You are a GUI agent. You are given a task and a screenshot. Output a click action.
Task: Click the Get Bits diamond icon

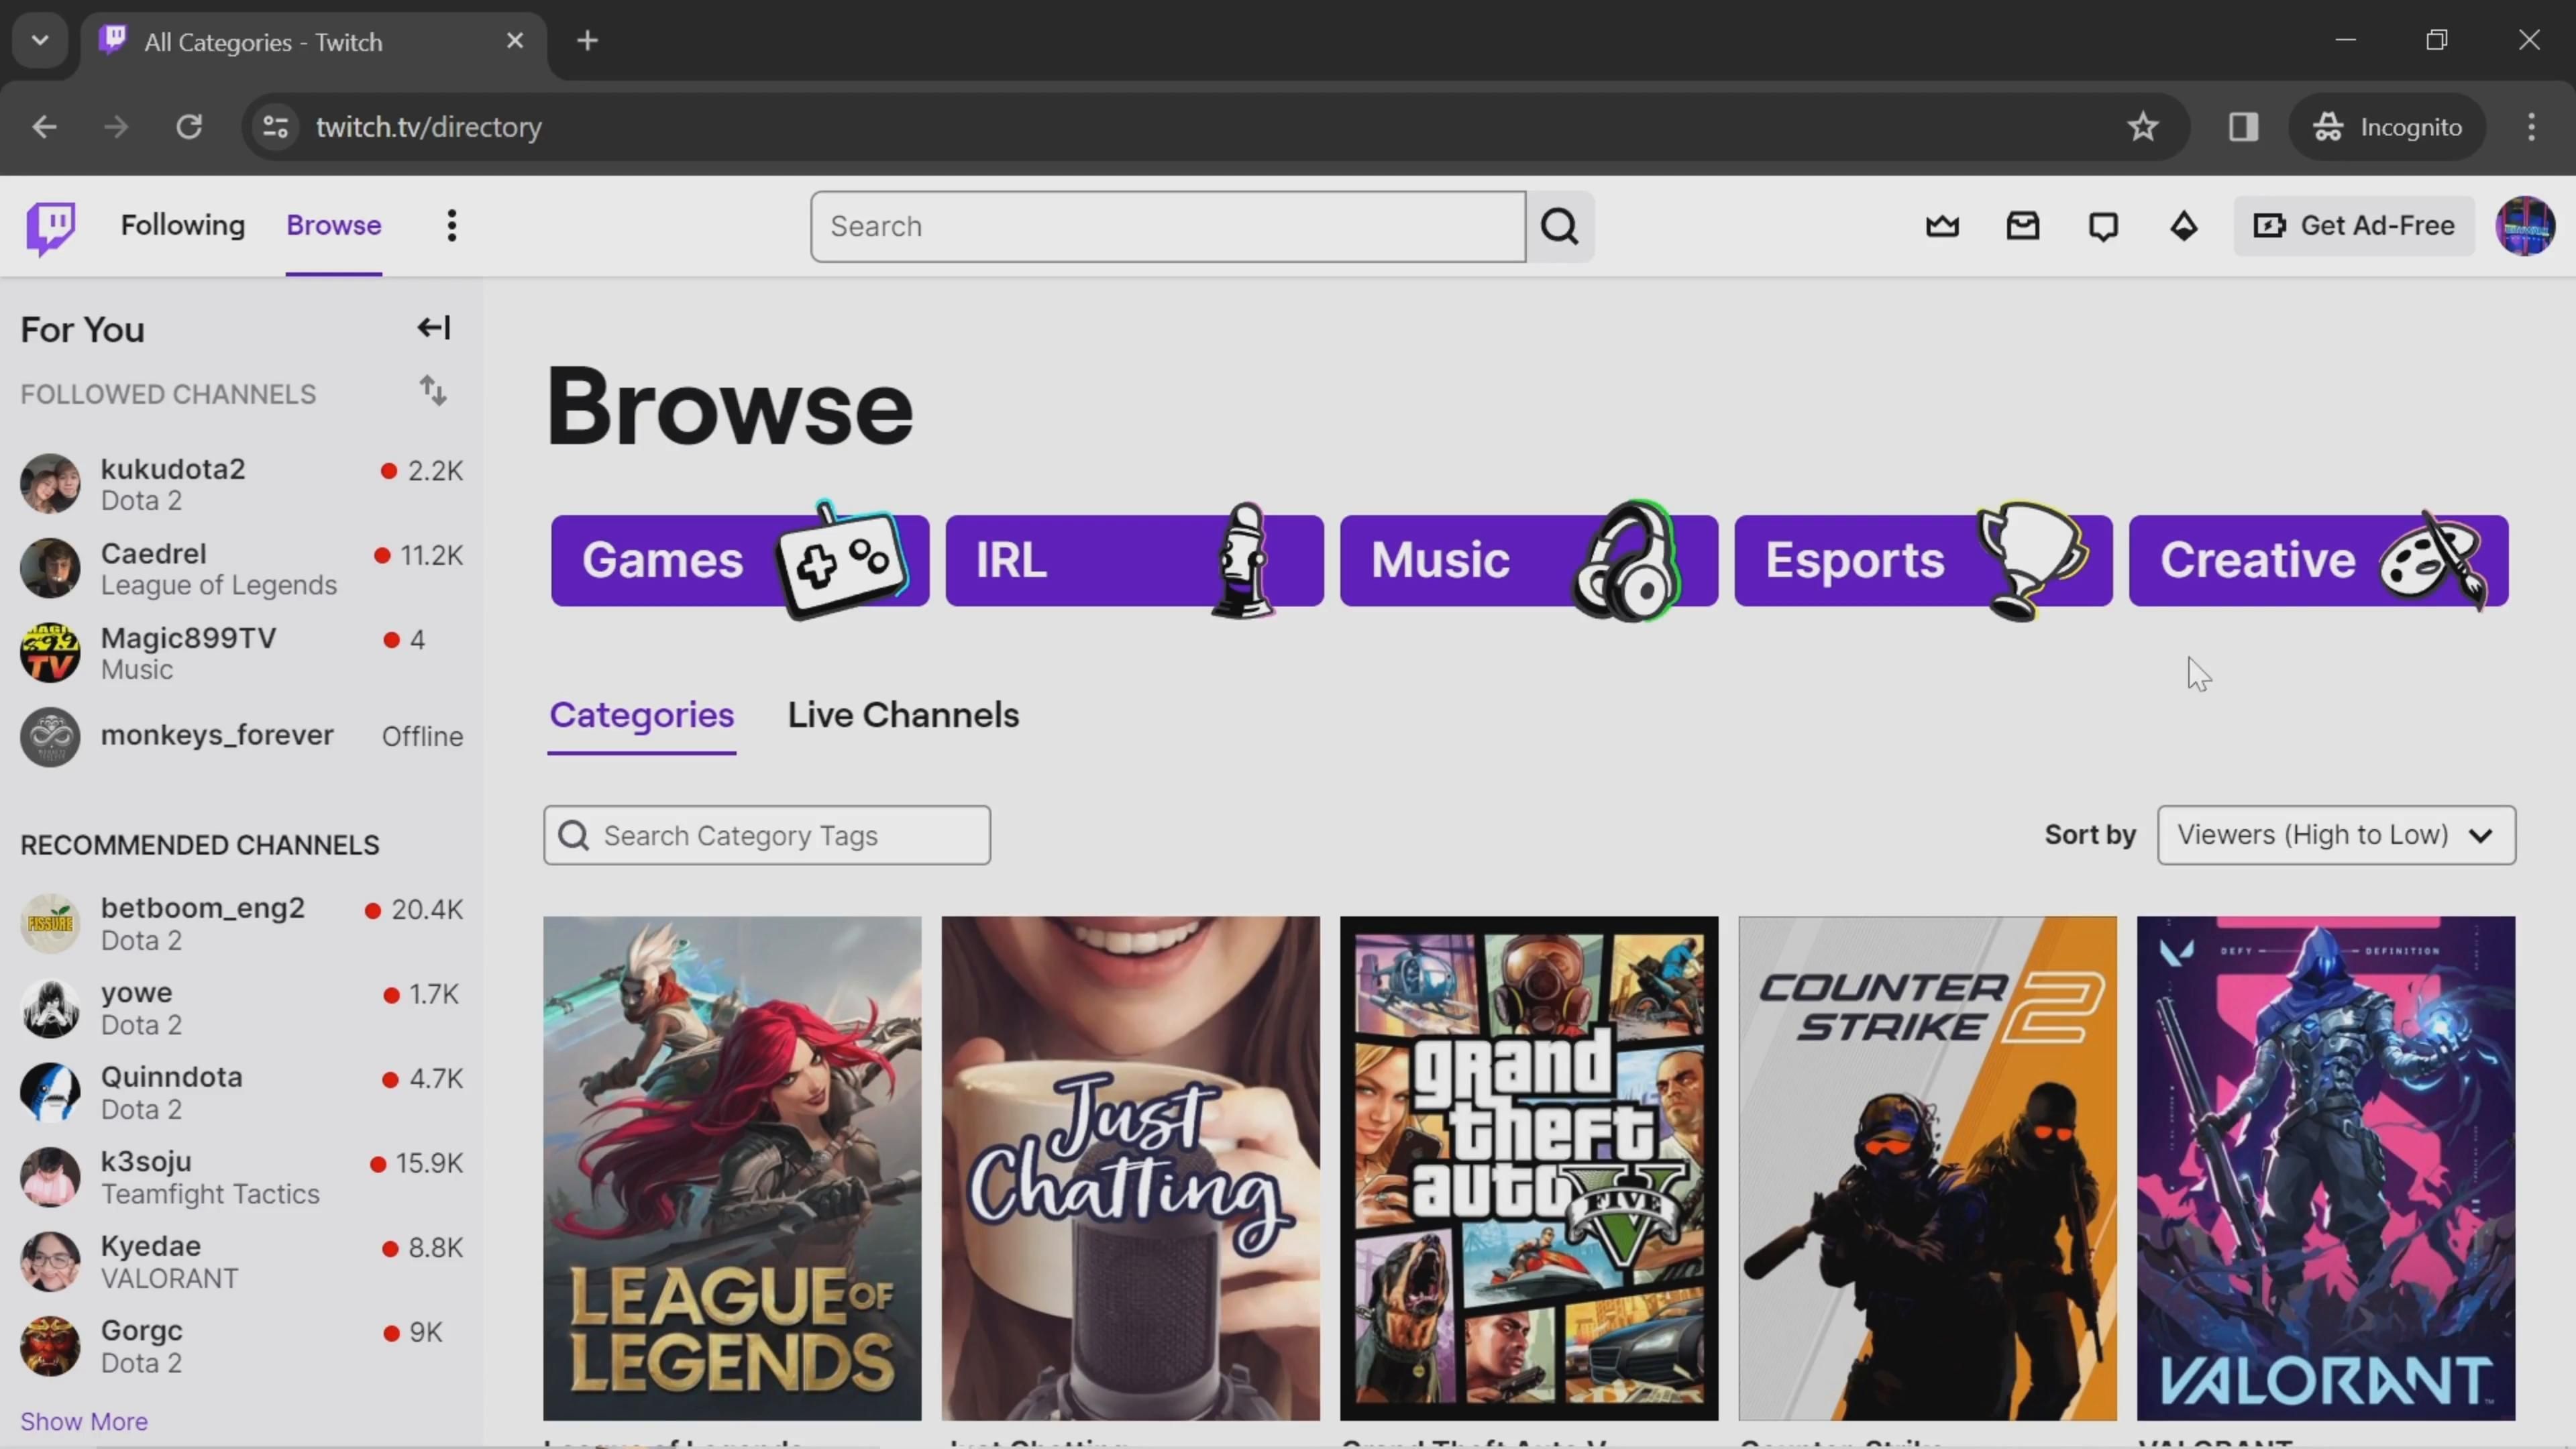click(2183, 226)
